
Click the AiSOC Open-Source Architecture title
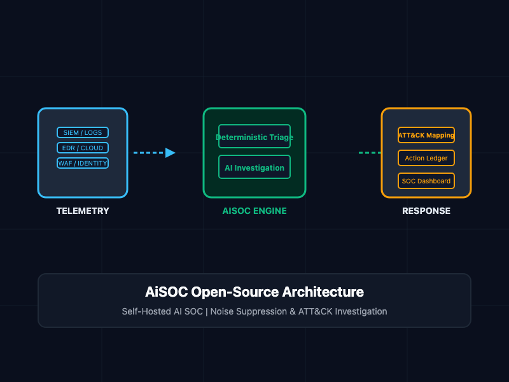point(254,292)
